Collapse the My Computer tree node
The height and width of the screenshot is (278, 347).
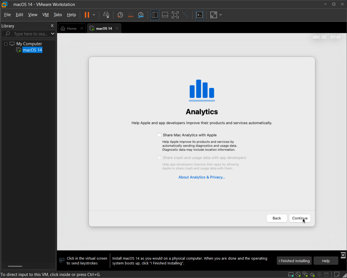point(6,44)
